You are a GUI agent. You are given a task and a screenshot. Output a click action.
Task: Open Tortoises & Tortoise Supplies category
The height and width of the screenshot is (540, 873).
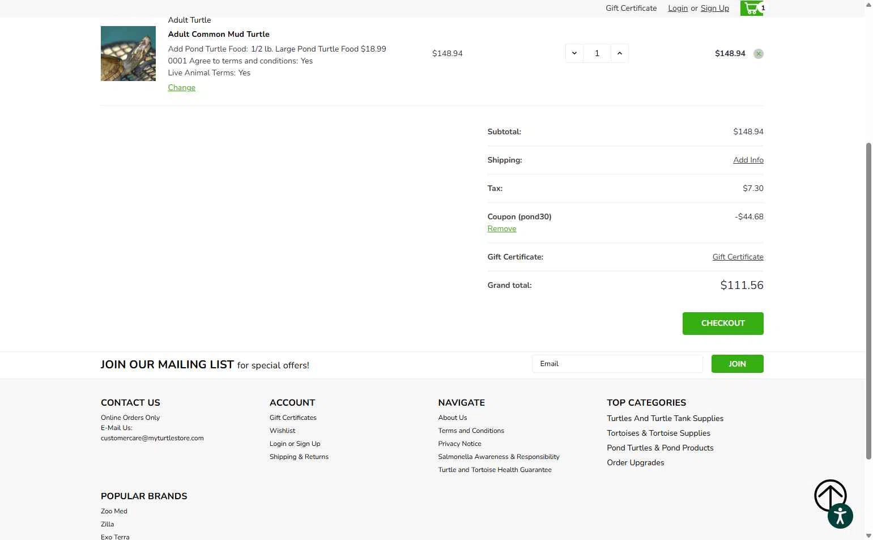click(x=658, y=433)
